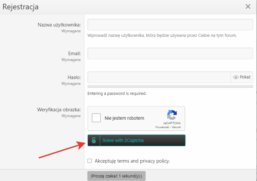Image resolution: width=257 pixels, height=181 pixels.
Task: Check the Akceptuję terms and privacy checkbox
Action: (90, 161)
